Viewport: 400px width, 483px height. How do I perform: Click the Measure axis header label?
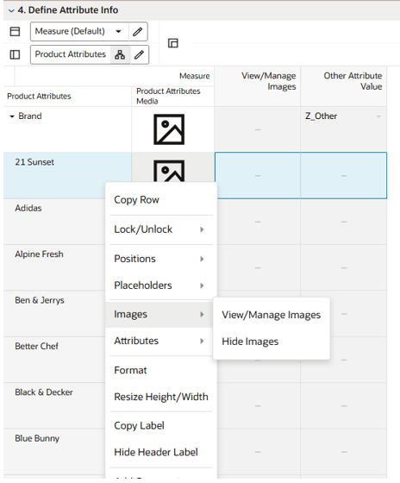194,76
